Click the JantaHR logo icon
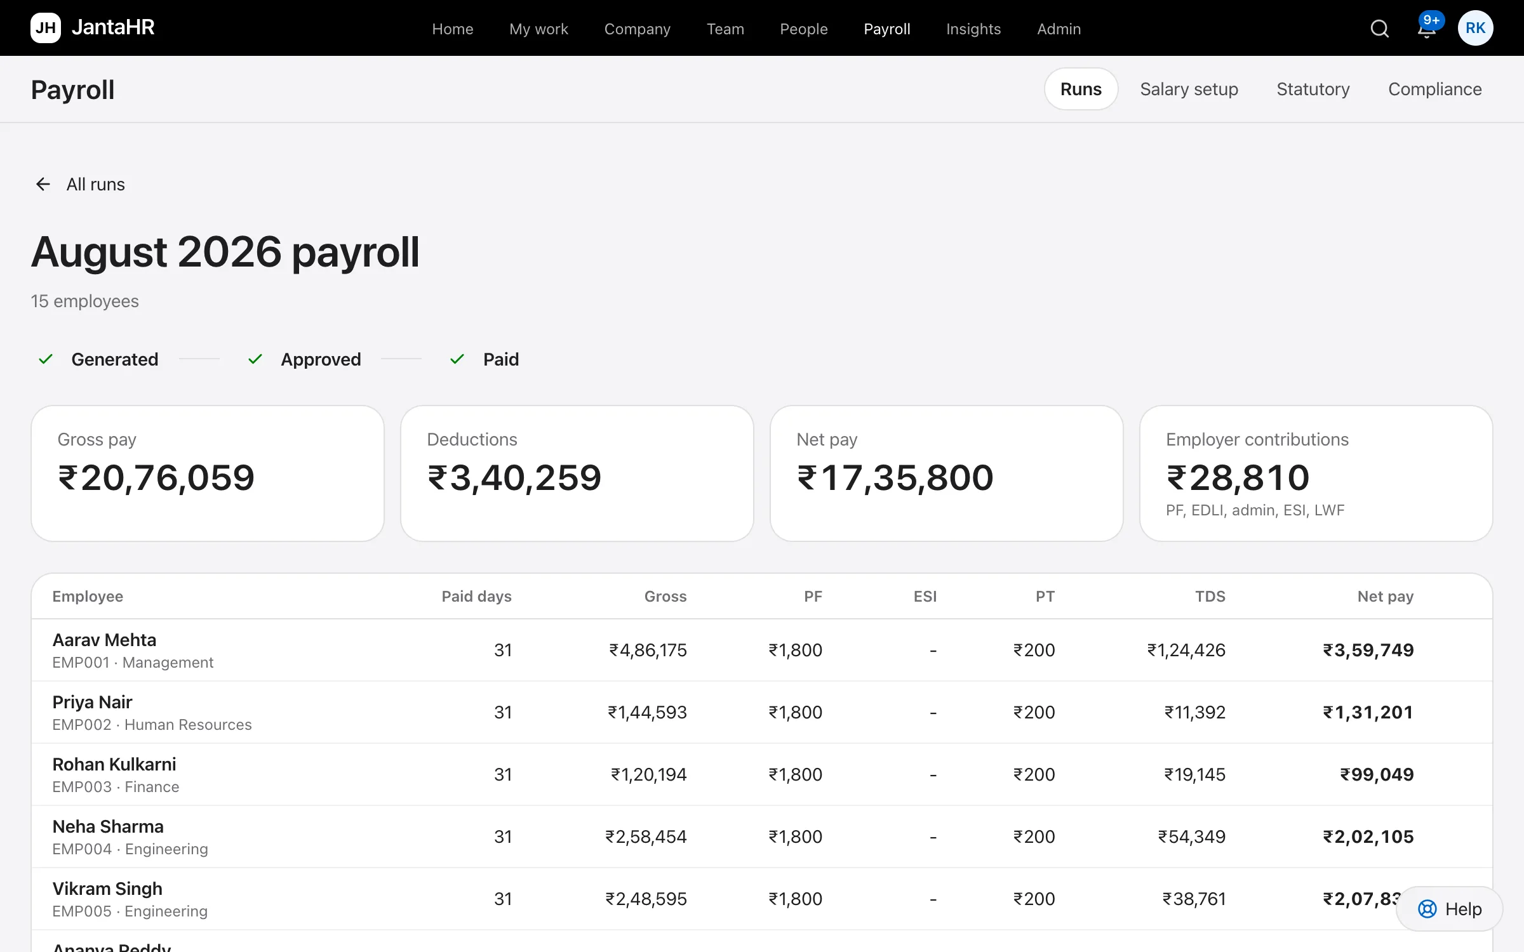1524x952 pixels. (x=46, y=28)
